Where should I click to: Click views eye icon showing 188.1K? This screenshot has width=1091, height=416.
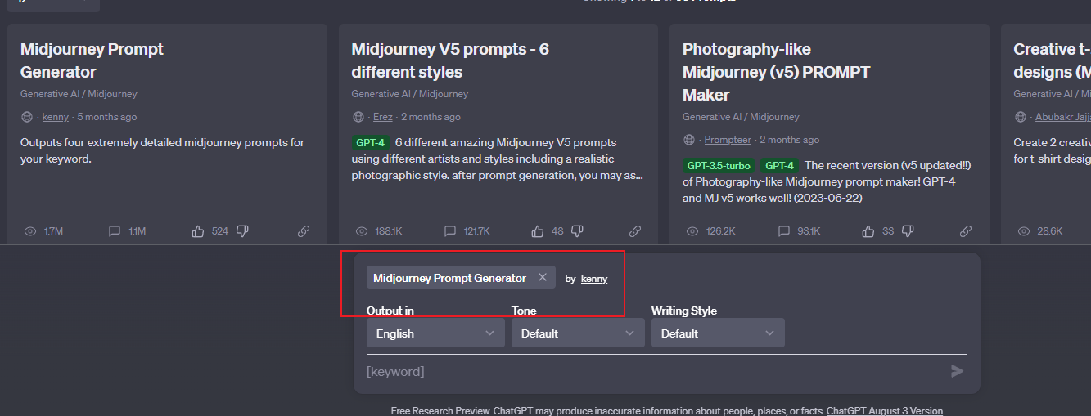pos(362,231)
